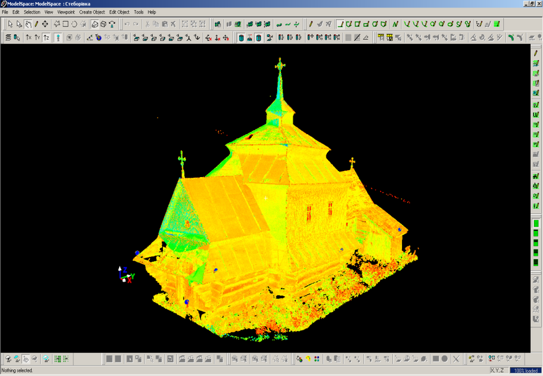Screen dimensions: 543x376
Task: Click the solid green block icon at the end of the top toolbar
Action: click(x=497, y=24)
